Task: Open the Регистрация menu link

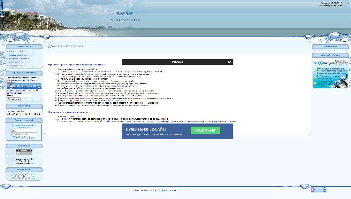Action: click(127, 20)
